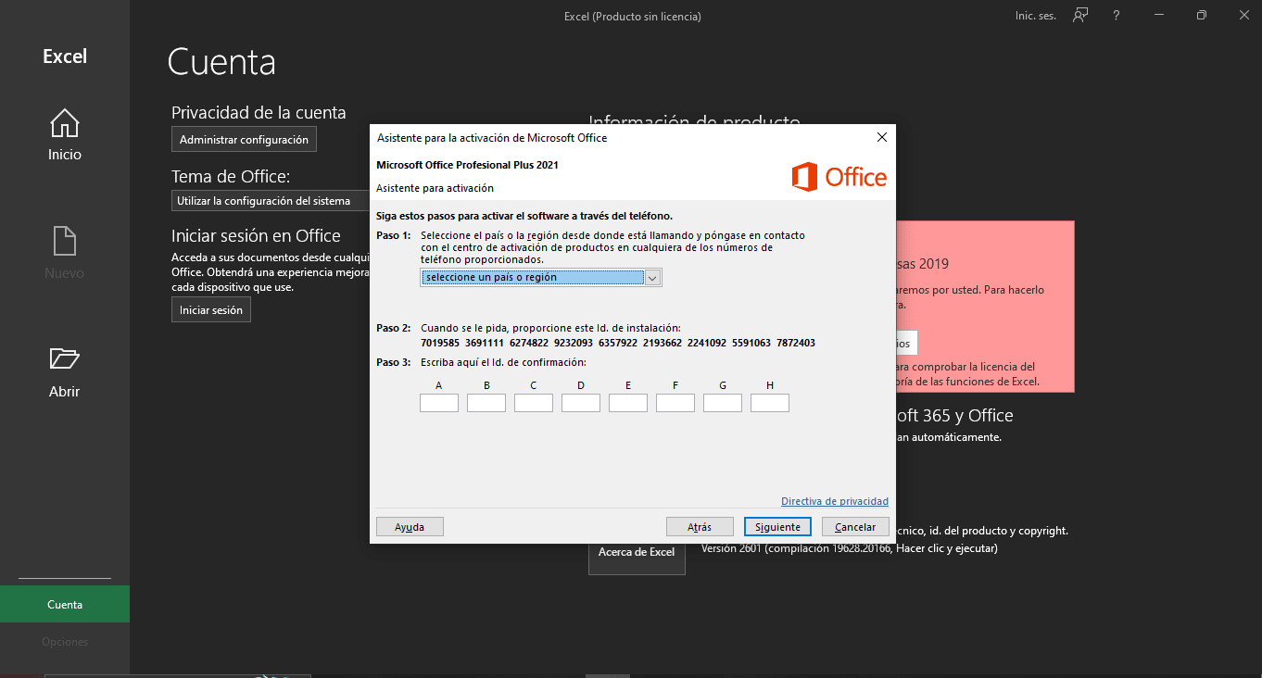
Task: Cancel the activation wizard
Action: coord(855,526)
